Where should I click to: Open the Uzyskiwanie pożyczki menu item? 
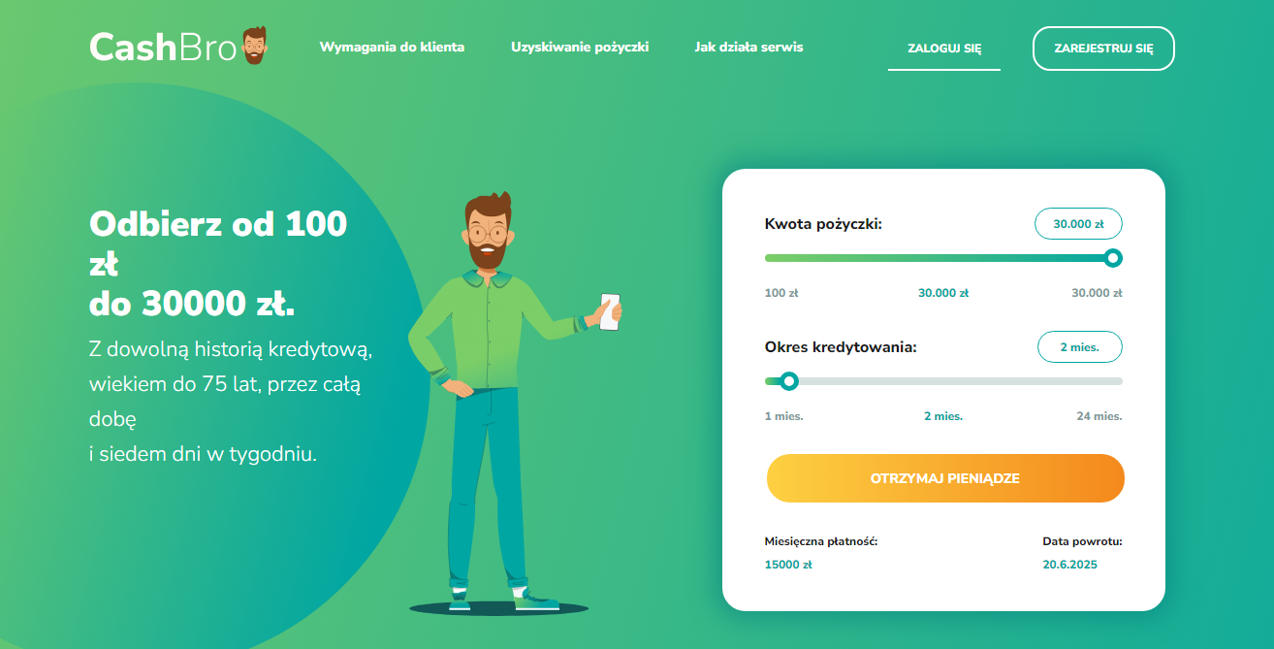point(580,47)
